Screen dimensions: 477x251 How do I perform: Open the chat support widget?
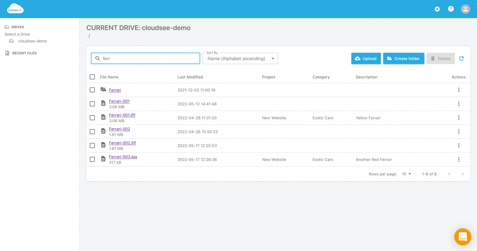click(x=462, y=236)
